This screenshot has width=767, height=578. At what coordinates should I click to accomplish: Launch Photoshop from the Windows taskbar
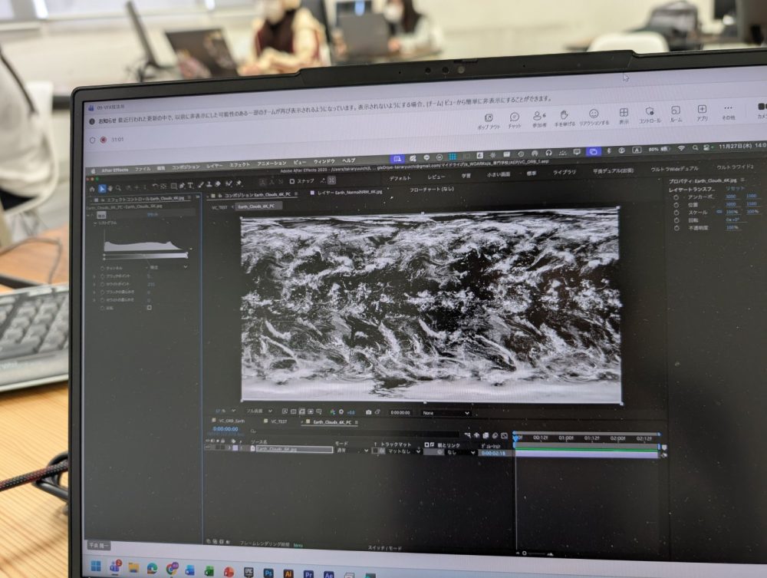tap(269, 573)
